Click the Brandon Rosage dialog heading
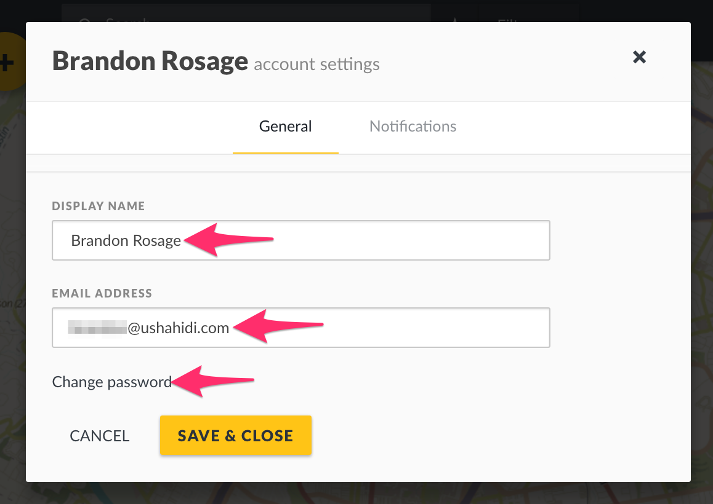 (x=150, y=61)
